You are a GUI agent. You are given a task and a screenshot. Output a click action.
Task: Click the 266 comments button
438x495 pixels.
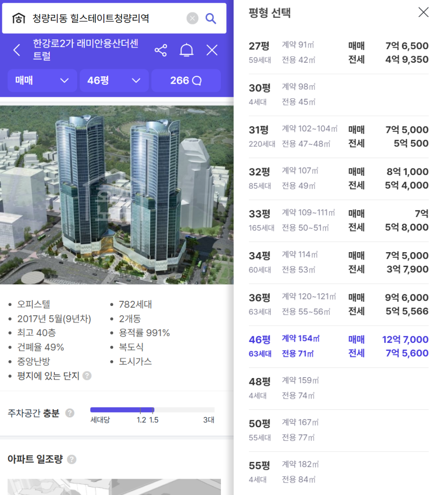pos(186,80)
